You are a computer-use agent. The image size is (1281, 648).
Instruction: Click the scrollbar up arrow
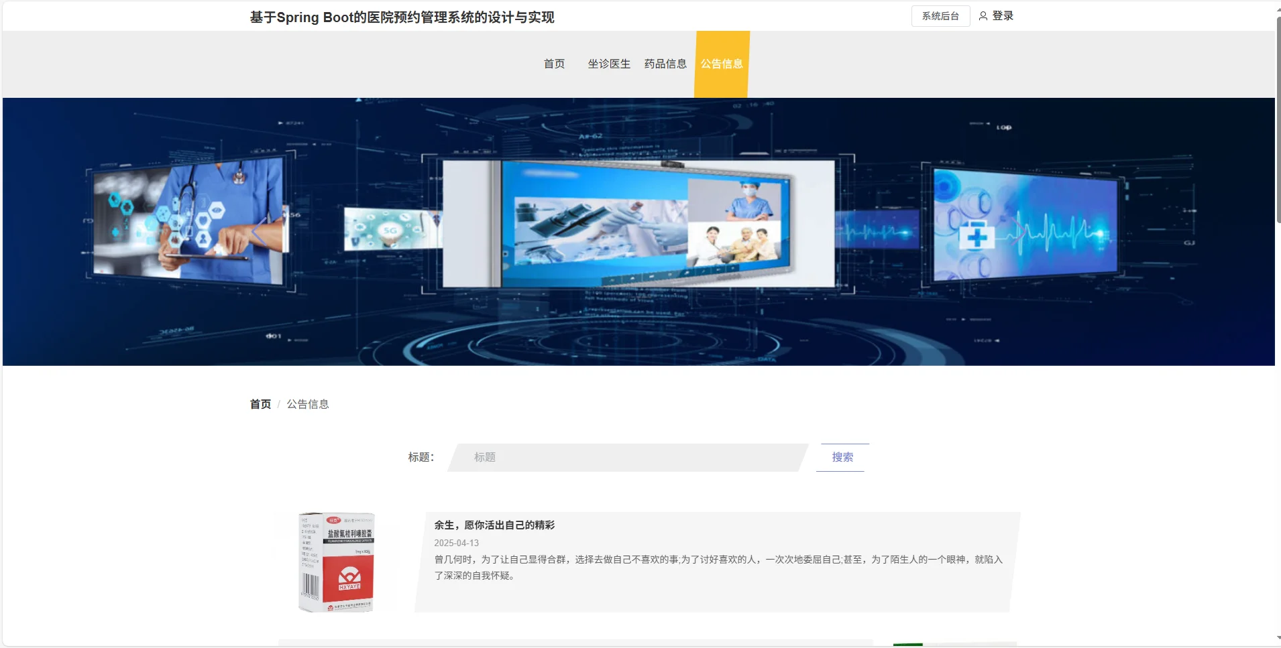(x=1276, y=7)
